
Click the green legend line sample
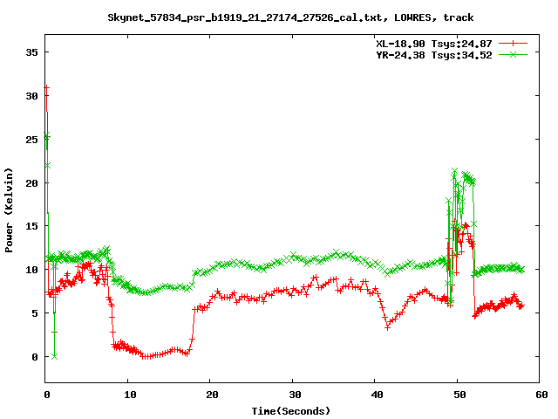point(513,54)
